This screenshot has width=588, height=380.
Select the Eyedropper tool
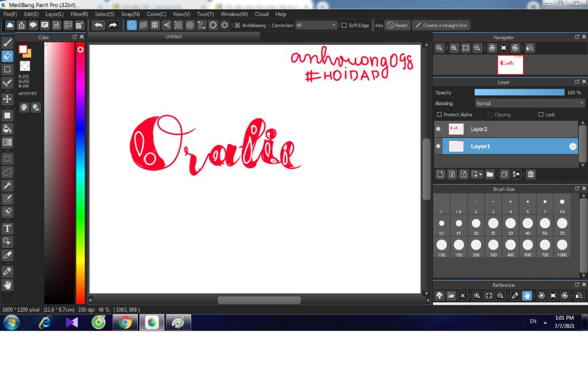coord(7,271)
